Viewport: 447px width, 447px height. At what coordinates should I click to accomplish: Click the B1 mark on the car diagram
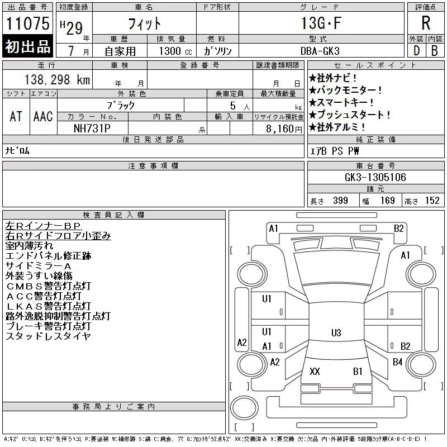coord(358,371)
